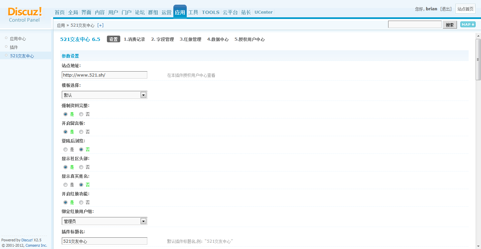Click the 521交友中心 breadcrumb text
This screenshot has width=481, height=249.
tap(83, 25)
